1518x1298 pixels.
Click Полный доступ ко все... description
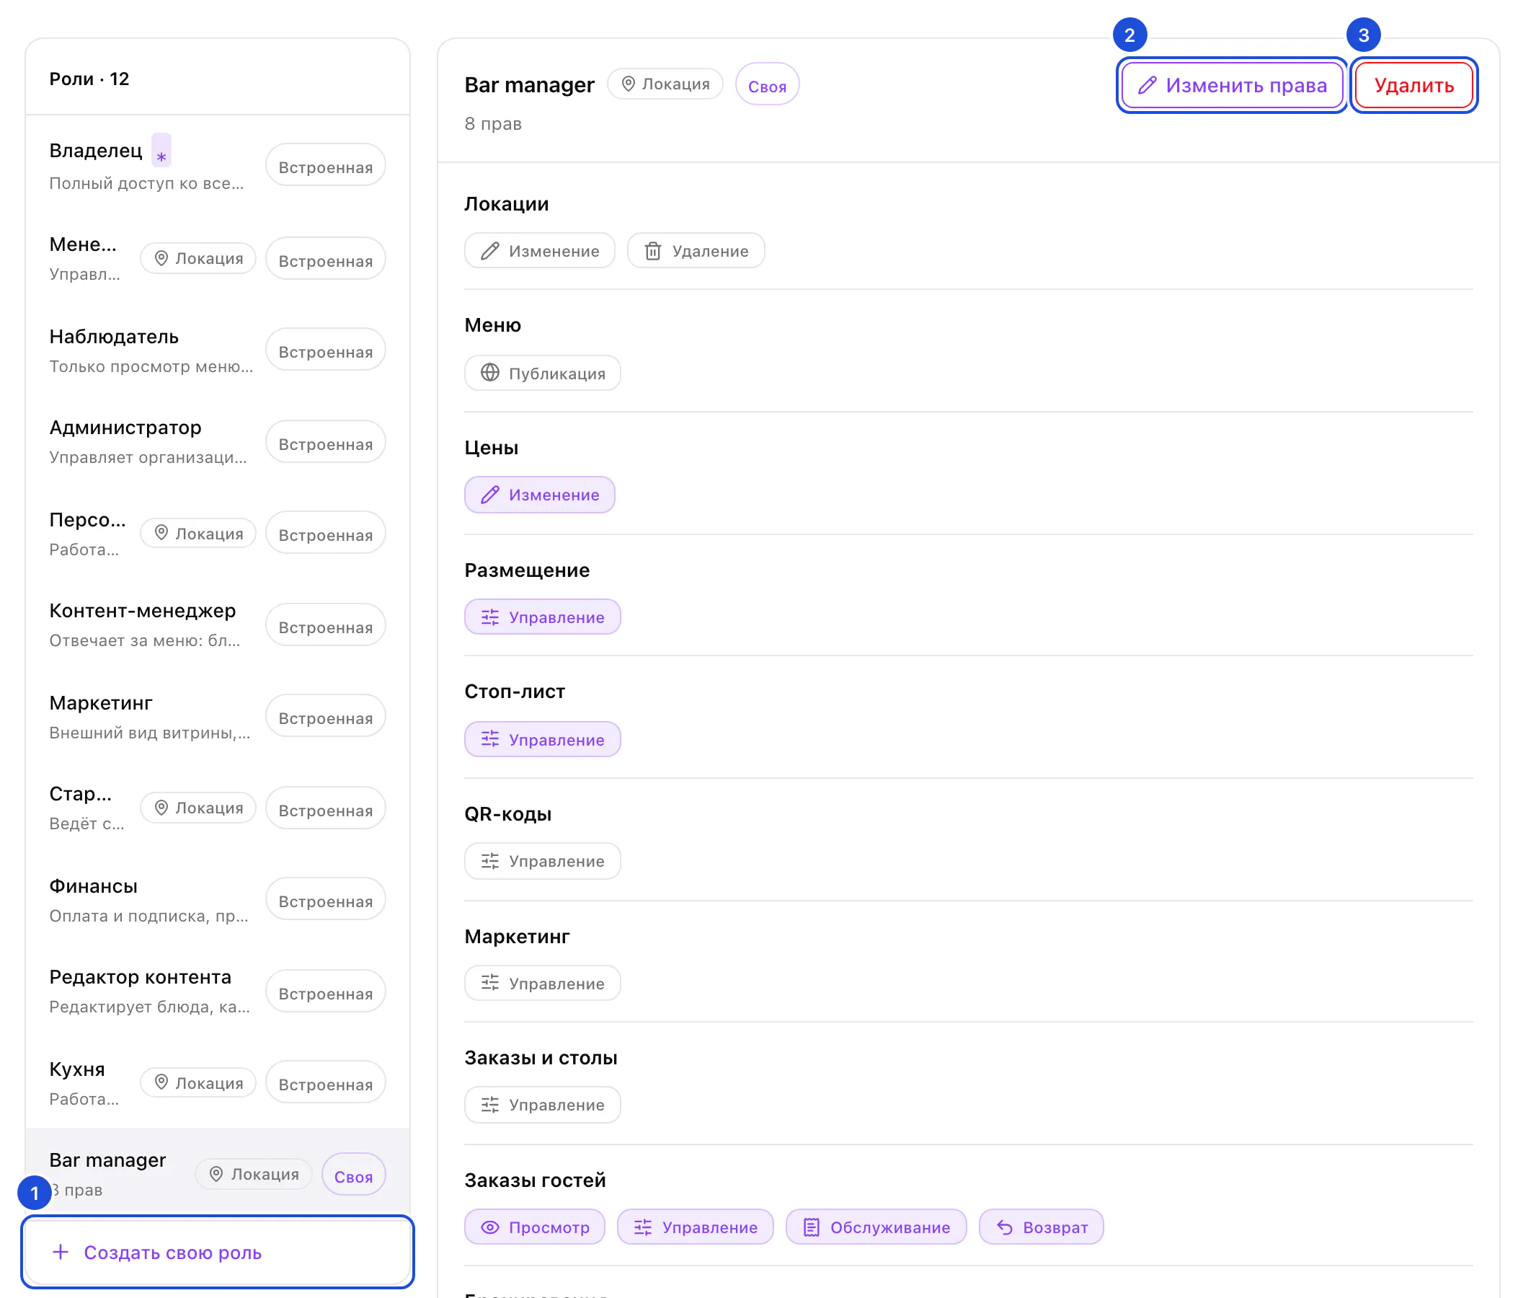(x=146, y=183)
